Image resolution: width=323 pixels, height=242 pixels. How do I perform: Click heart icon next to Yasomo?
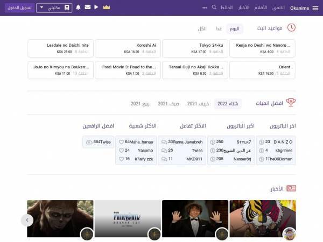point(121,151)
